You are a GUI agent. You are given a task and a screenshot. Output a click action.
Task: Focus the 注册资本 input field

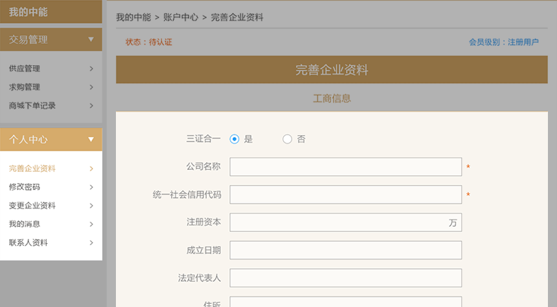[x=337, y=222]
